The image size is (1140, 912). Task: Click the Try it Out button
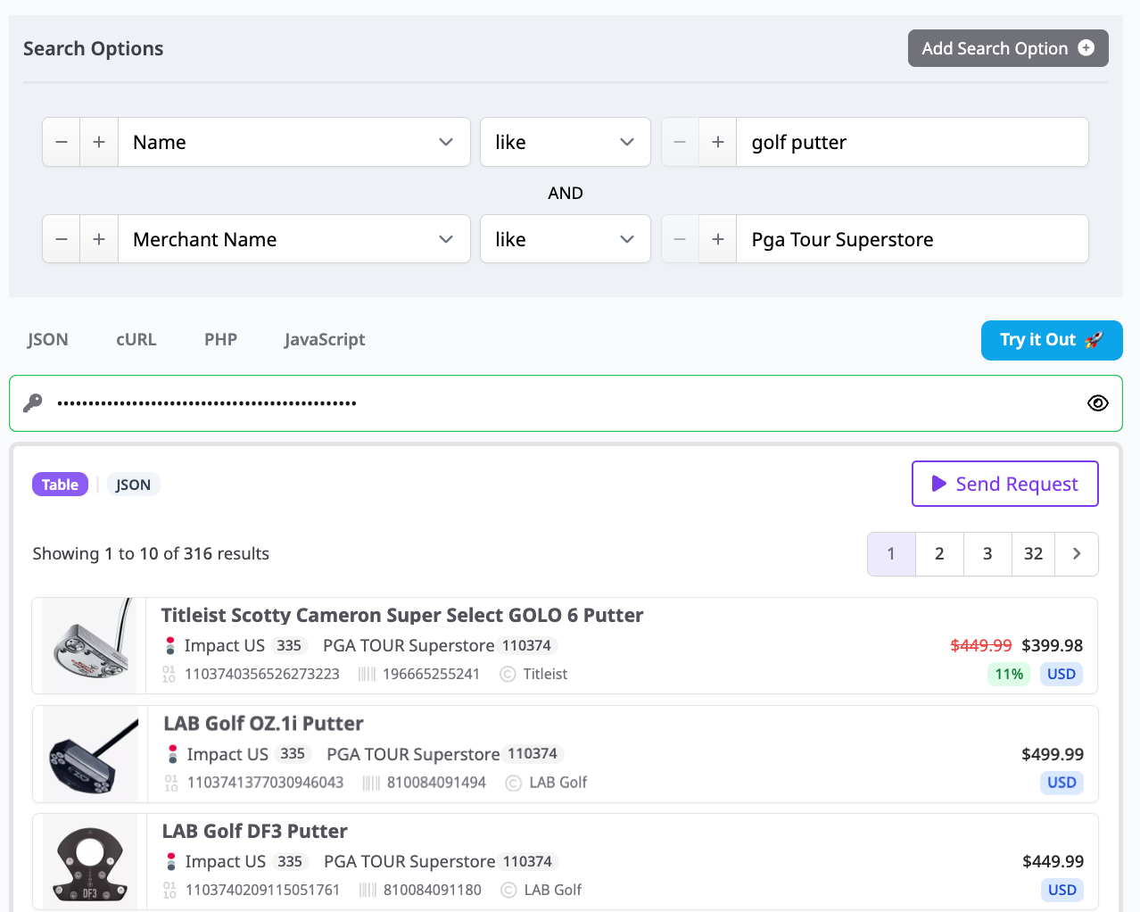(1052, 340)
